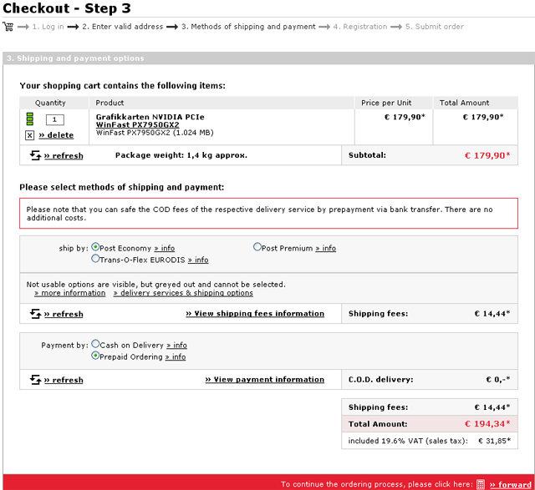Go to step 2 Enter valid address
This screenshot has width=535, height=490.
[x=122, y=27]
